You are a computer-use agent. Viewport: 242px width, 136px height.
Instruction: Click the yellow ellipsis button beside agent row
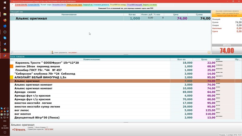[x=209, y=52]
